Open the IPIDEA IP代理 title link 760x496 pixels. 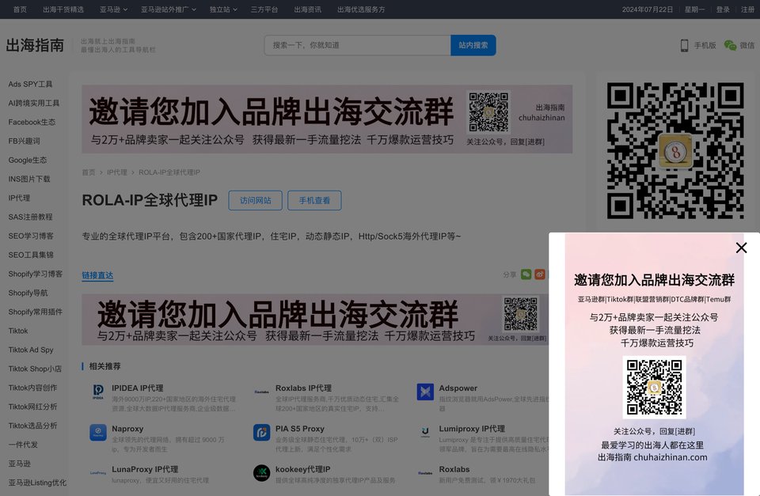click(138, 388)
